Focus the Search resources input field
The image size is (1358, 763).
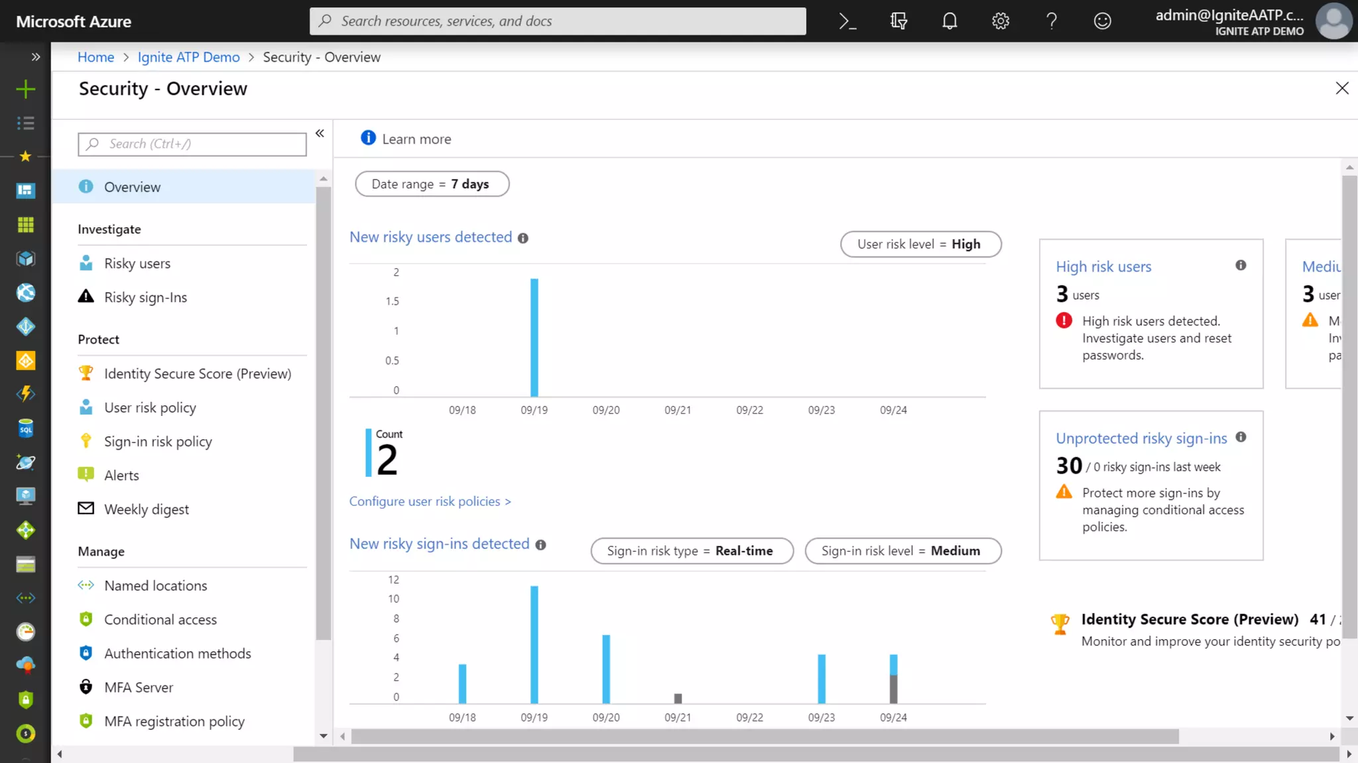(x=557, y=21)
